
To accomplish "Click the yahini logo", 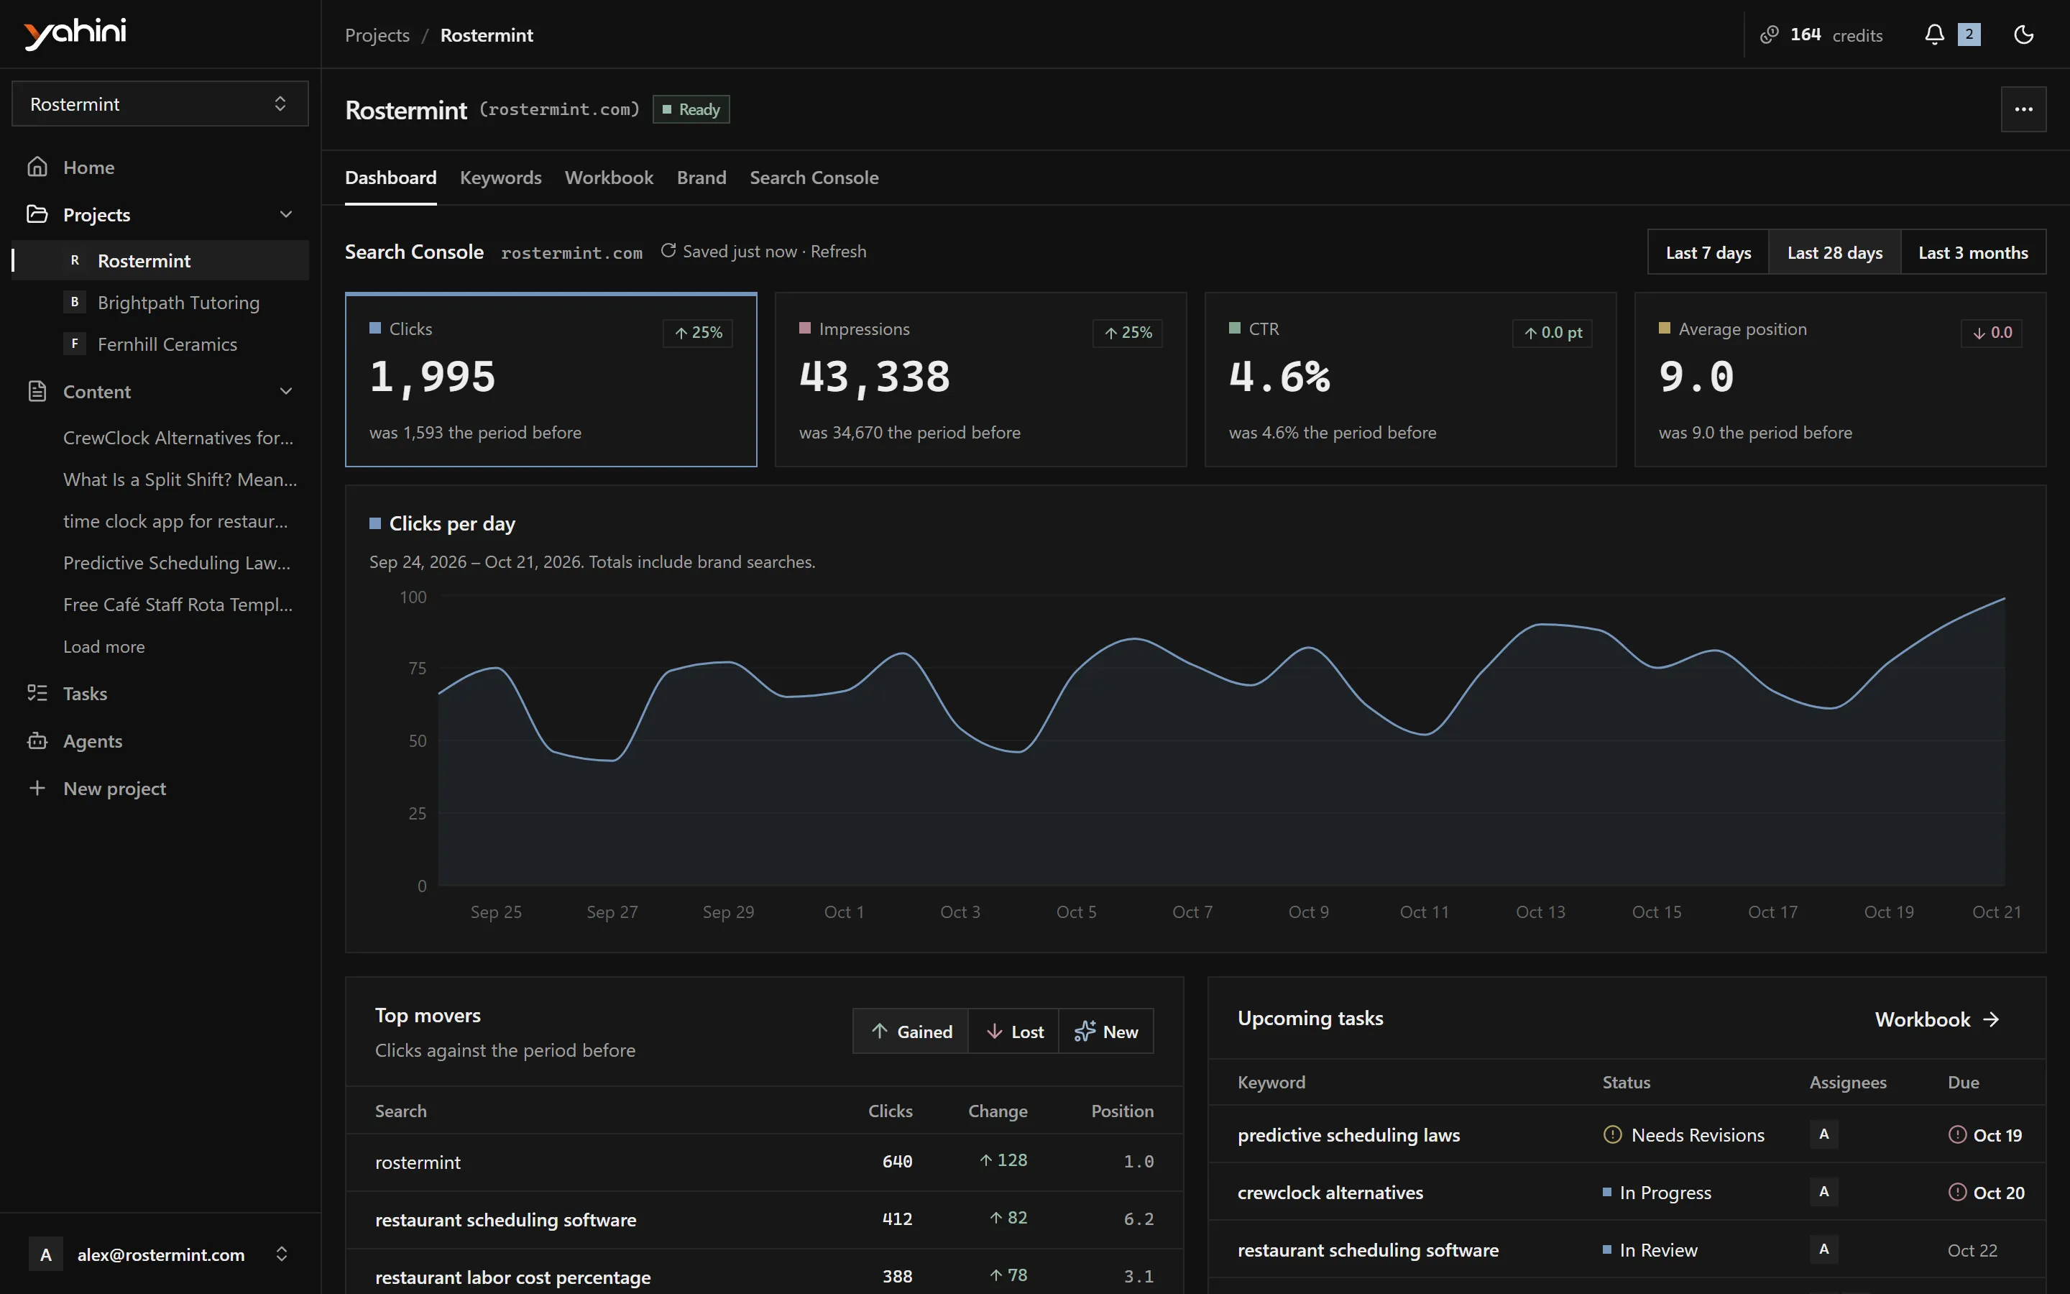I will click(75, 33).
